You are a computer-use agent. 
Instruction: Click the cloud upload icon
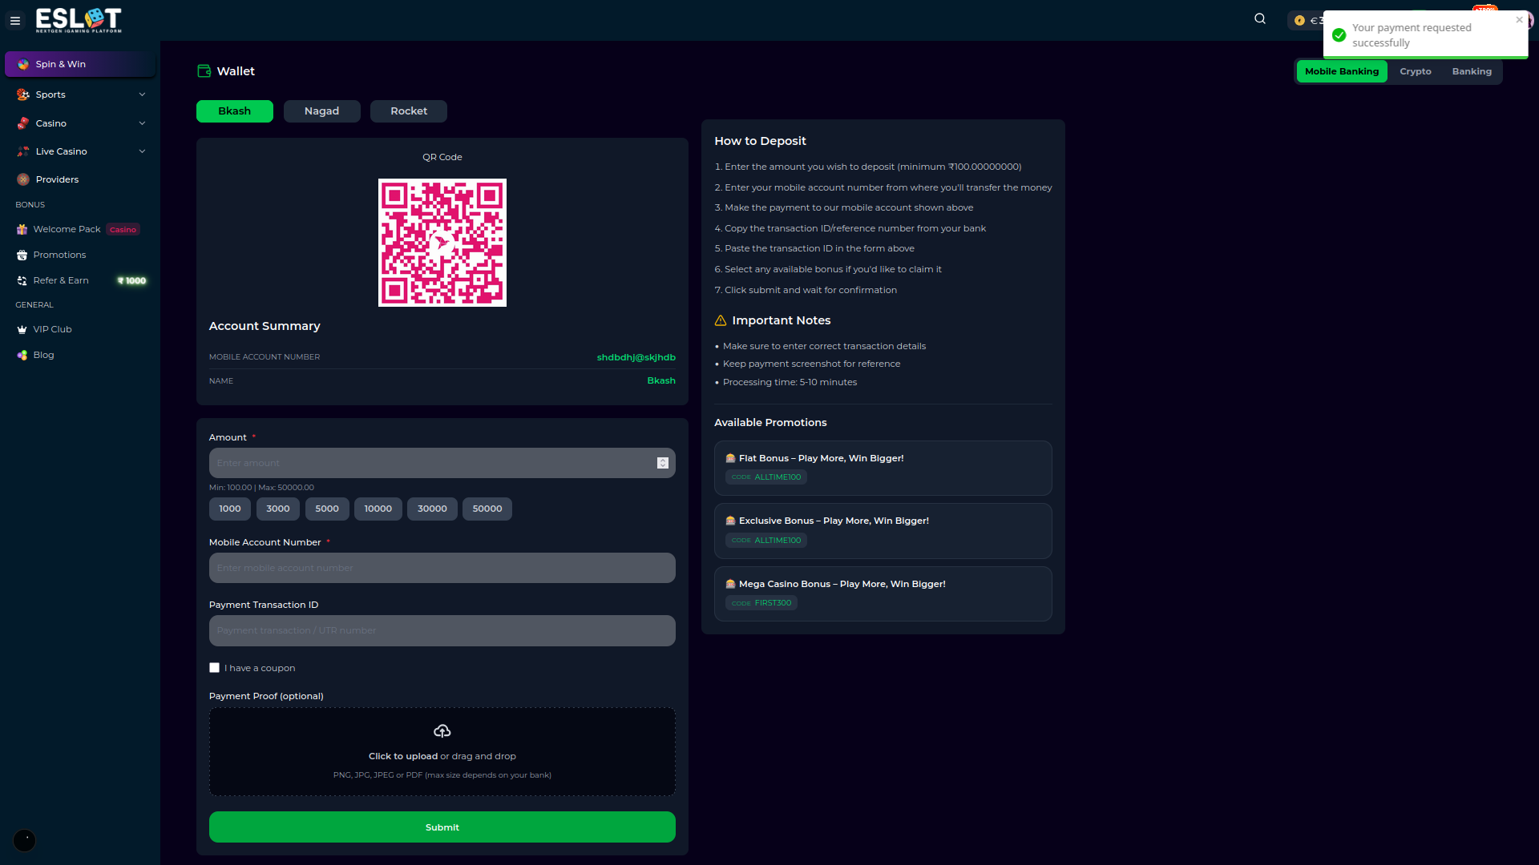[x=442, y=731]
